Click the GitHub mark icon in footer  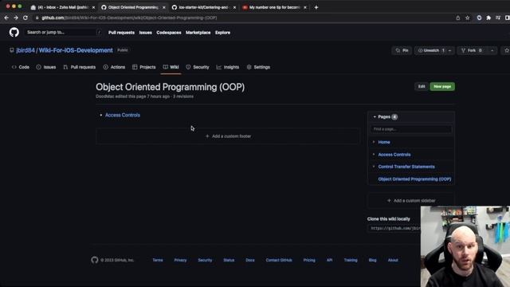(x=95, y=260)
